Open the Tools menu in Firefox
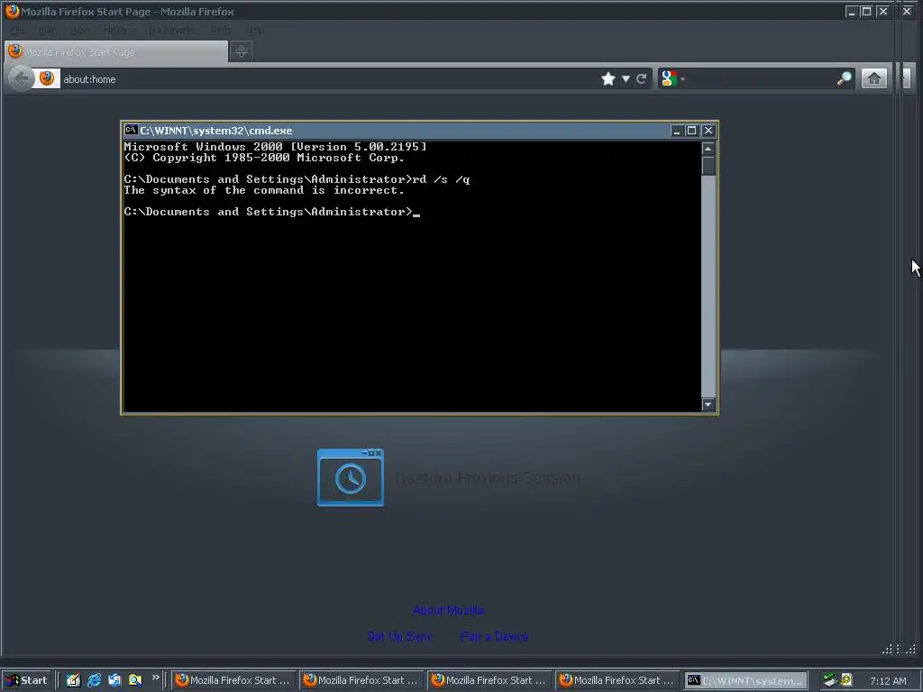This screenshot has height=692, width=923. [x=221, y=30]
